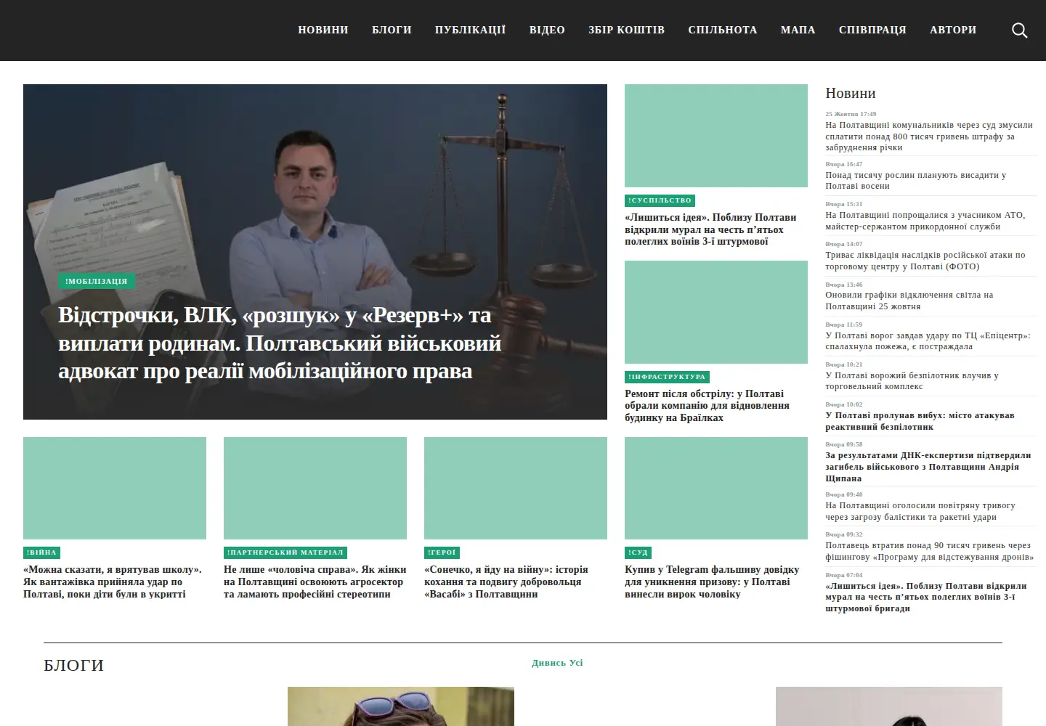Open article Не лише «чоловіча справа»
This screenshot has height=726, width=1046.
tap(315, 582)
